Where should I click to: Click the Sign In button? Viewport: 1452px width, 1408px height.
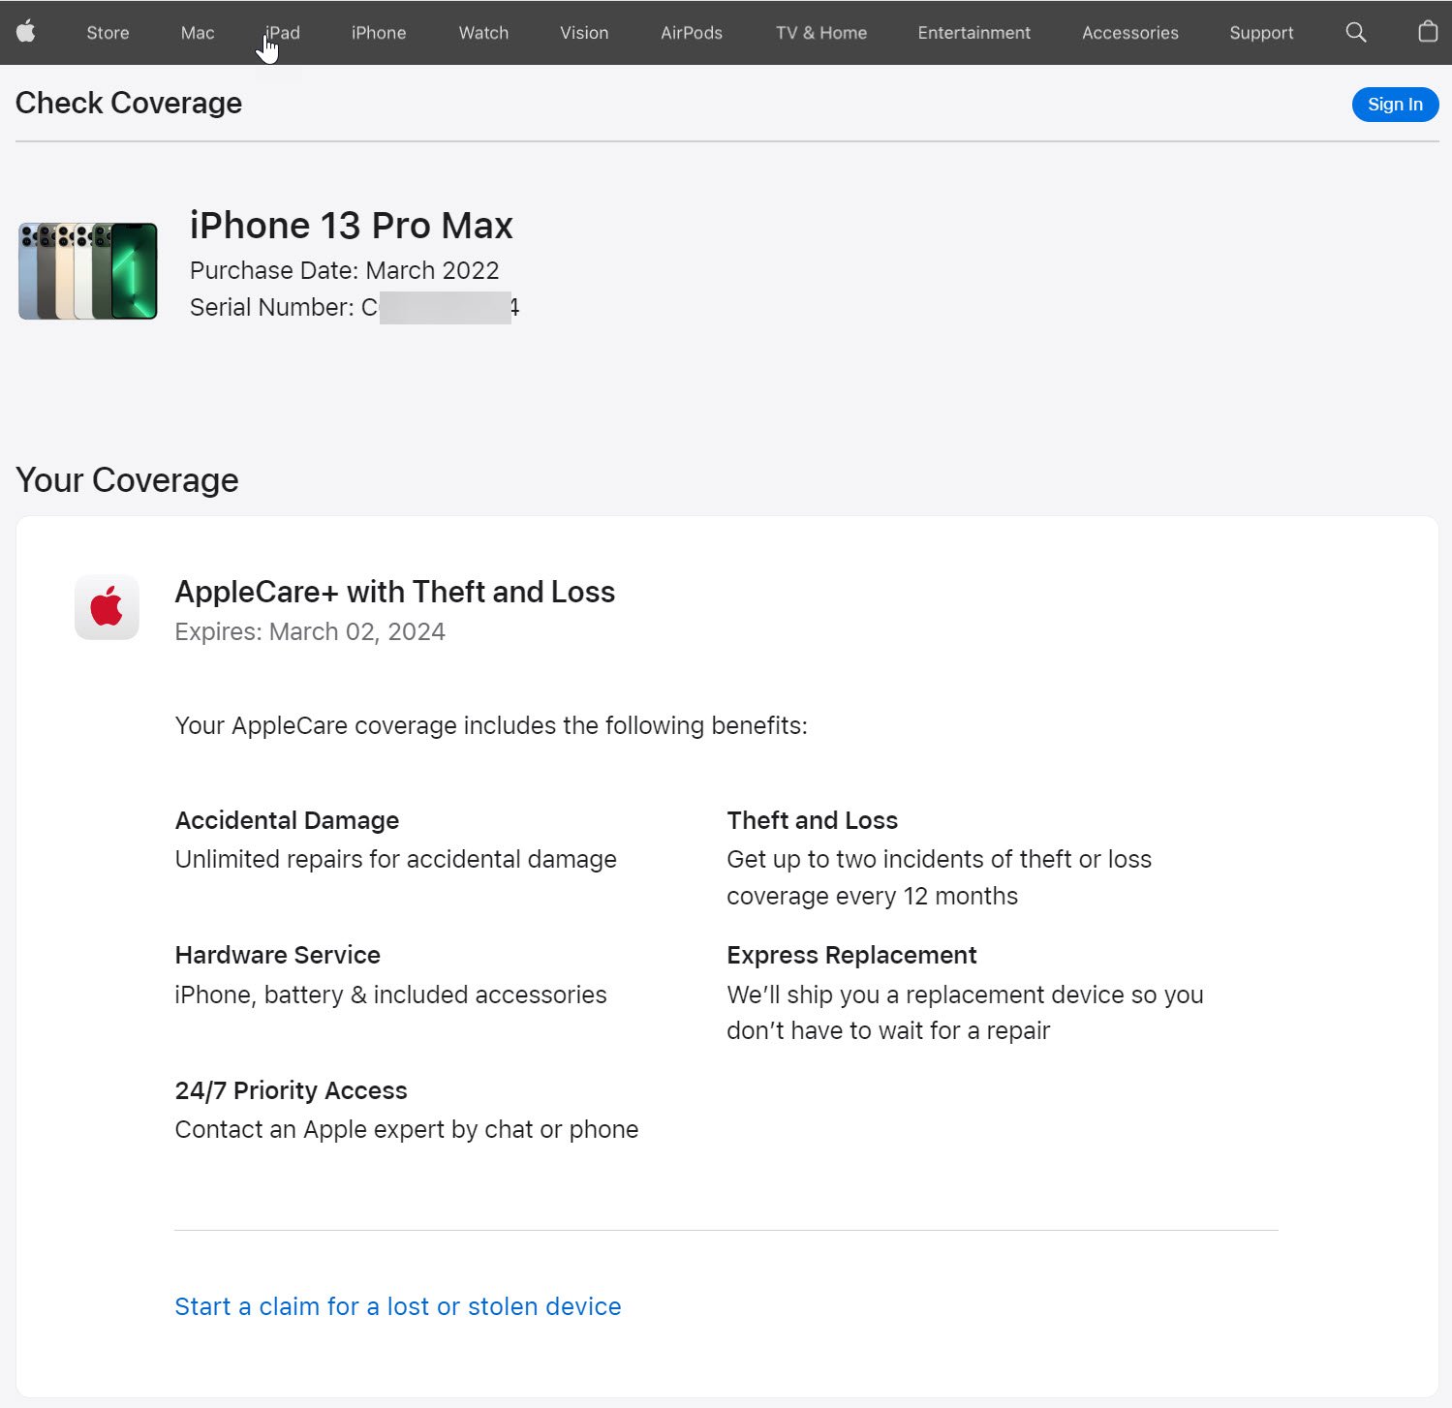tap(1395, 105)
